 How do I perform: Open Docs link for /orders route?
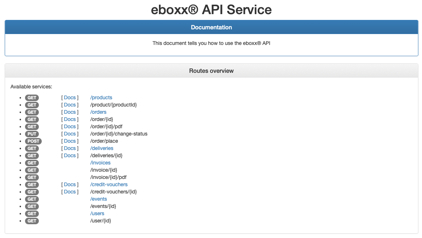pos(70,112)
